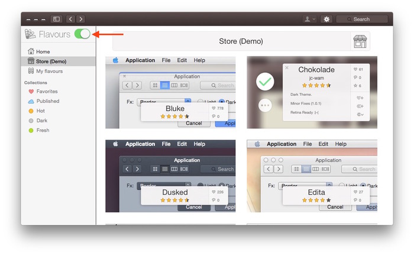Click the heart count 778 on Bluke
414x255 pixels.
[218, 108]
